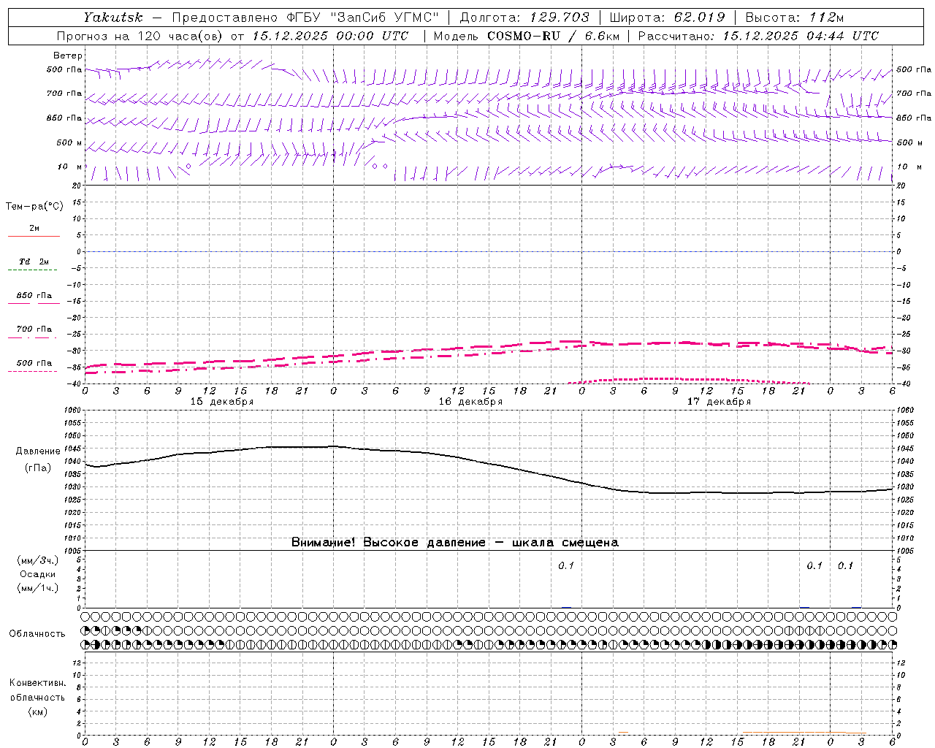The image size is (935, 748).
Task: Click the 'Облачность' cloud cover label
Action: tap(37, 633)
